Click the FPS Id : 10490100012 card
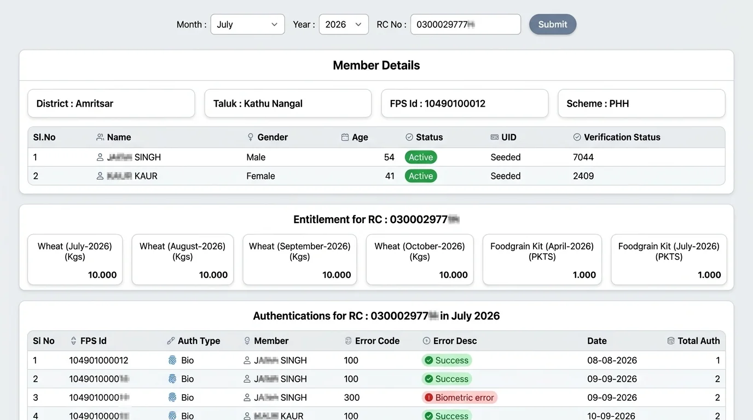Screen dimensions: 753x420 click(x=465, y=103)
